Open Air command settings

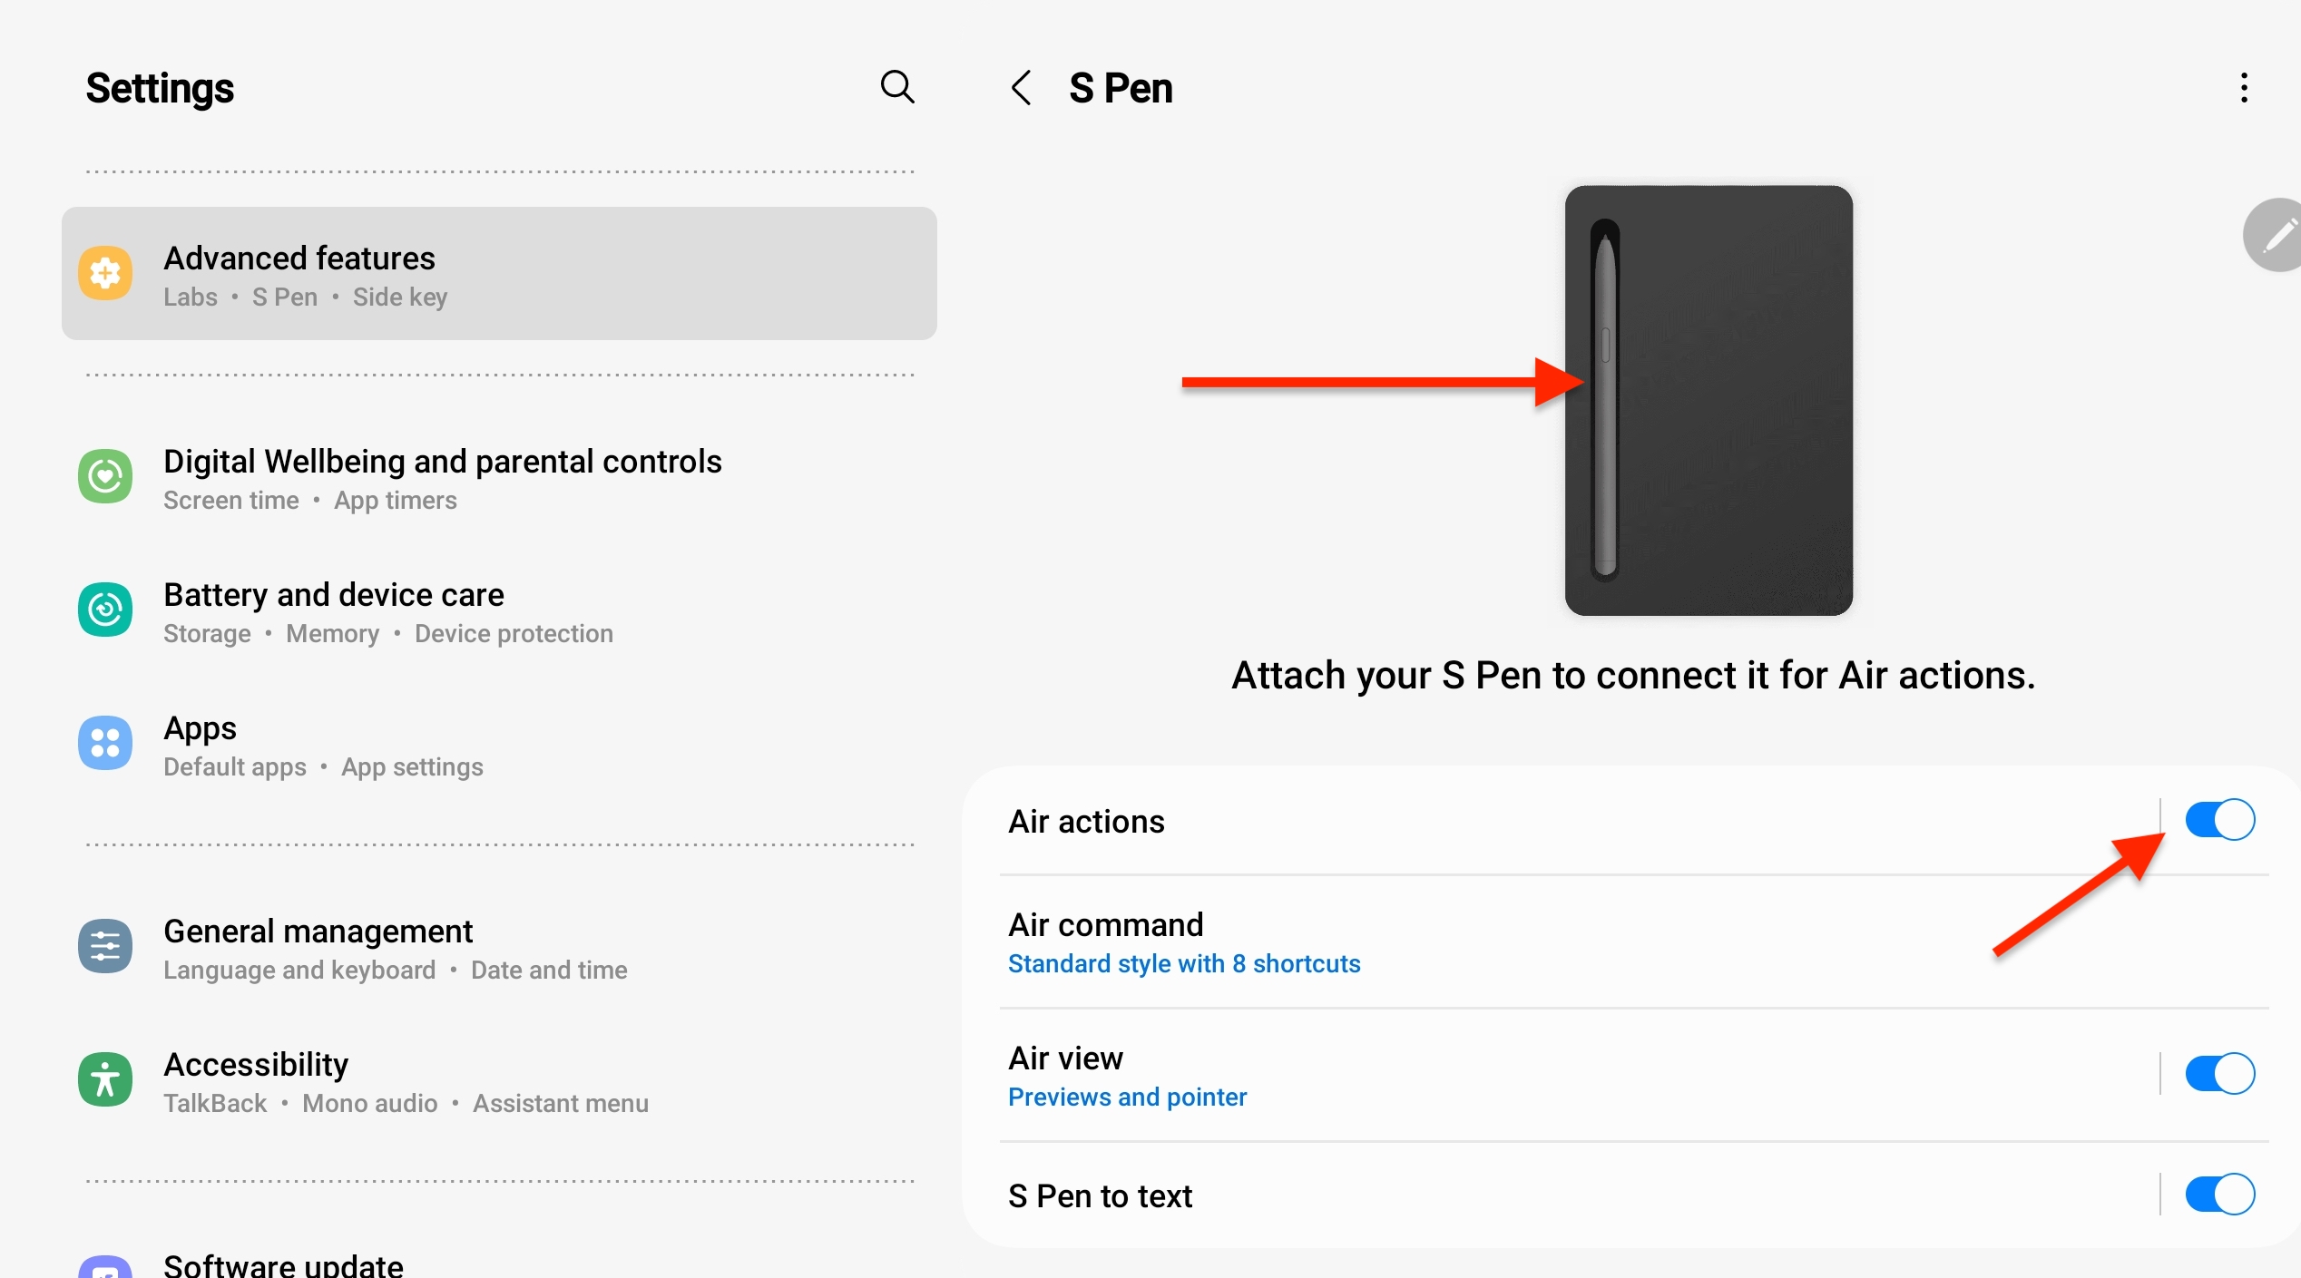pyautogui.click(x=1106, y=925)
